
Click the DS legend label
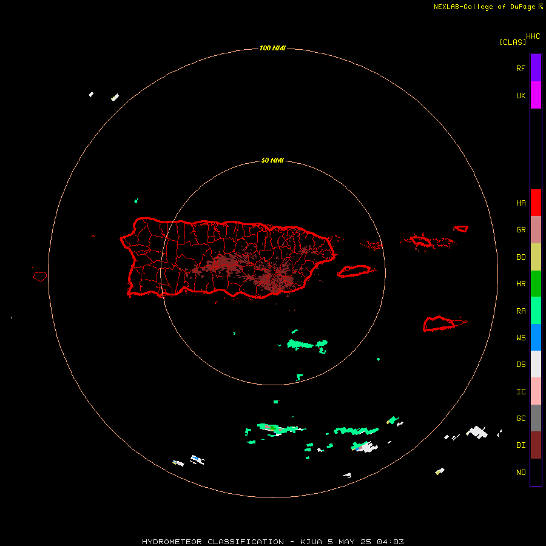click(521, 365)
